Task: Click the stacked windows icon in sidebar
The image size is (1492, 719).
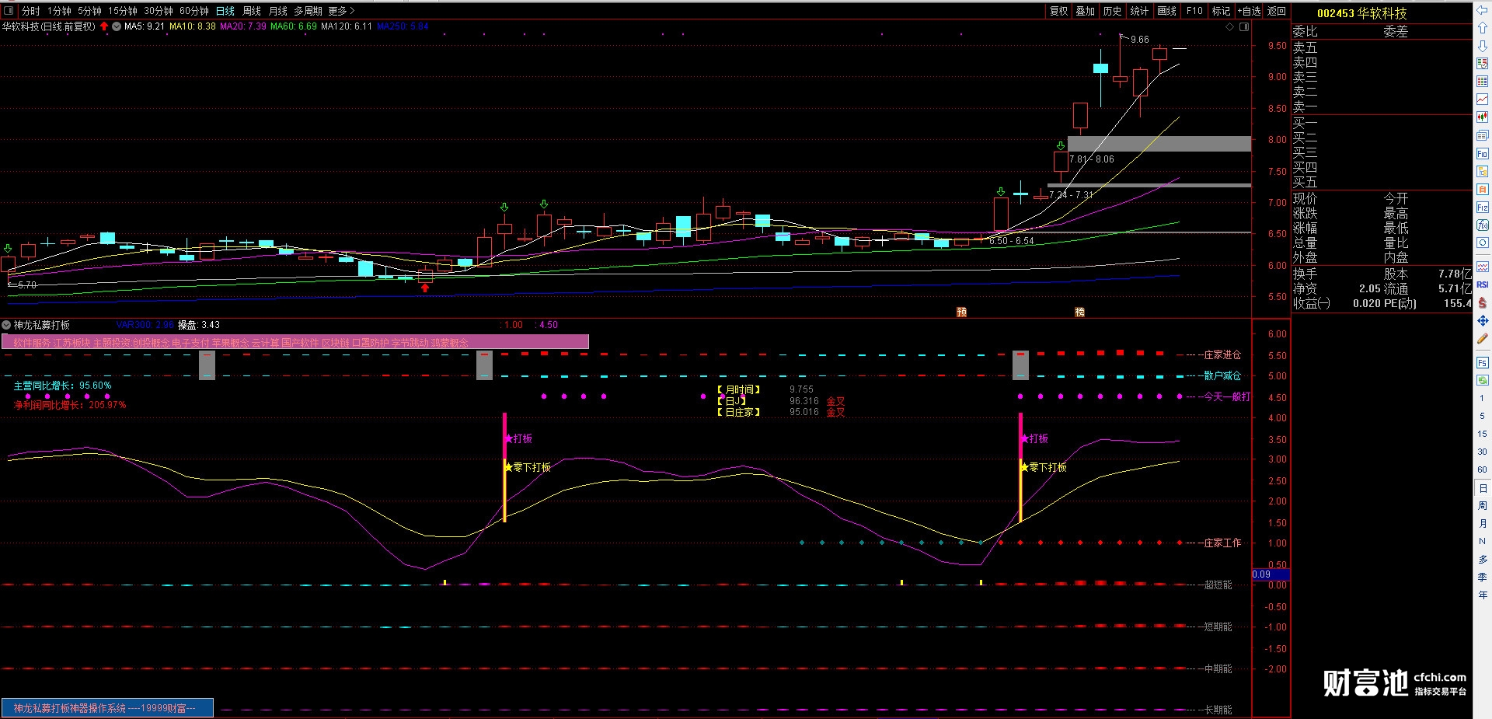Action: (x=1482, y=136)
